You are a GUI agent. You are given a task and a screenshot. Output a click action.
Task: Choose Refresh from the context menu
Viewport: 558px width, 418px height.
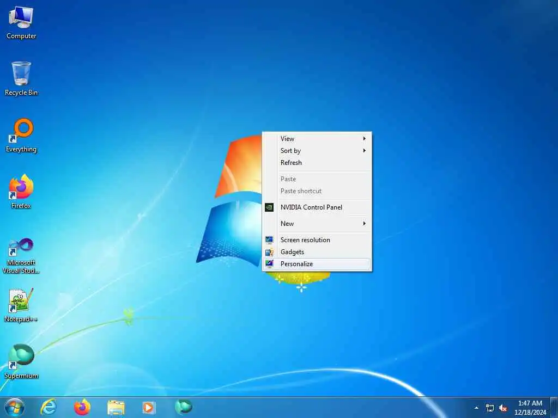click(x=317, y=163)
